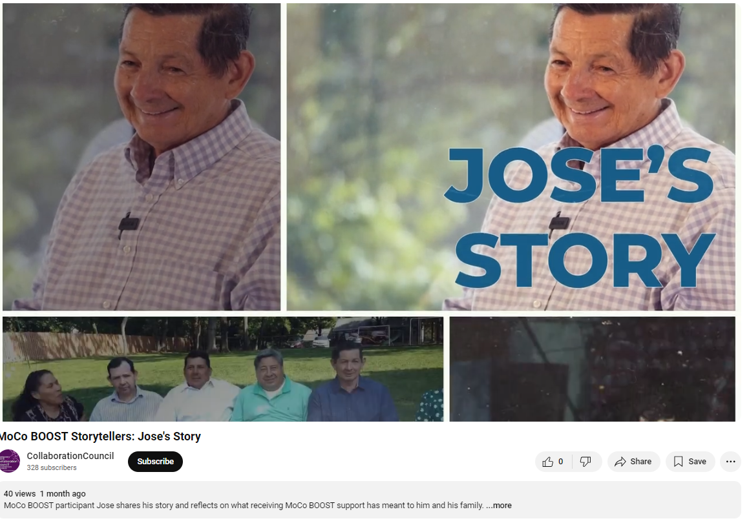The width and height of the screenshot is (749, 523).
Task: Click the thumbs-down dislike icon
Action: [x=585, y=462]
